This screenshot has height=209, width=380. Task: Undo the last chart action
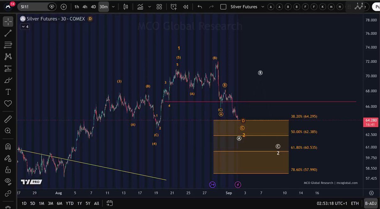199,7
